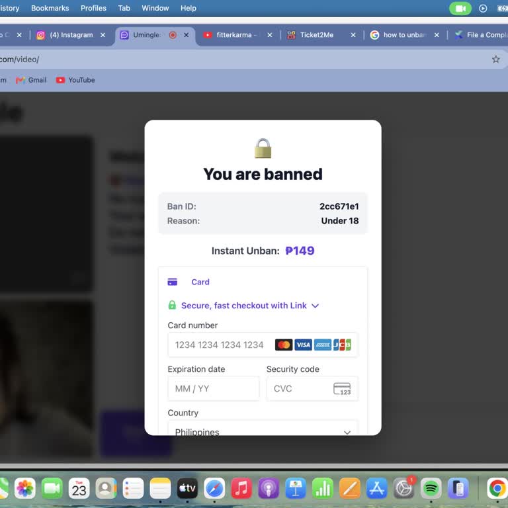This screenshot has height=508, width=508.
Task: Close the Umingle tab
Action: tap(187, 35)
